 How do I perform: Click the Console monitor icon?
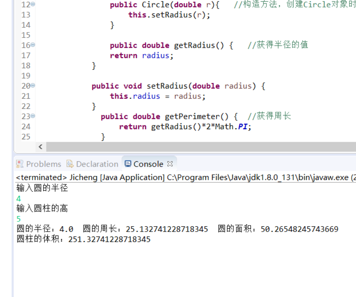pyautogui.click(x=128, y=164)
